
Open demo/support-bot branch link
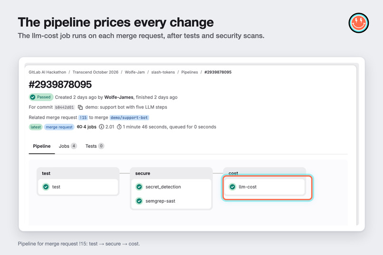point(129,118)
